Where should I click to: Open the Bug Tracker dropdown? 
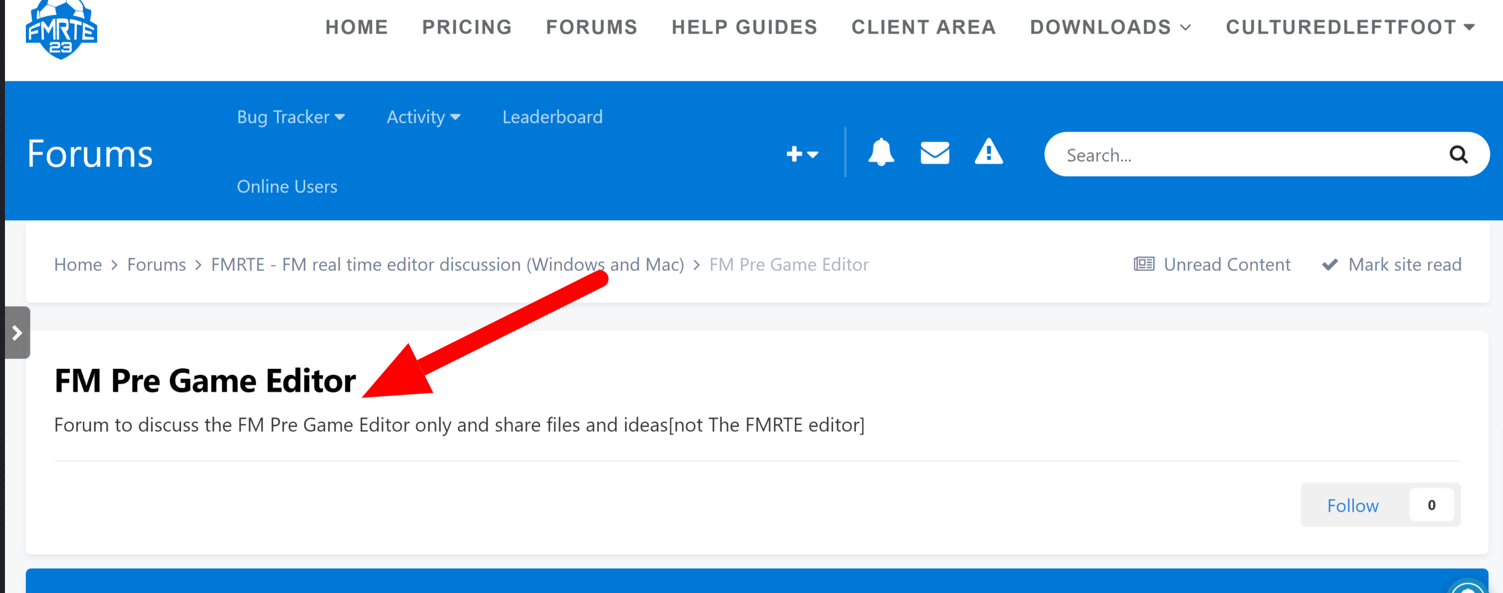click(x=291, y=117)
